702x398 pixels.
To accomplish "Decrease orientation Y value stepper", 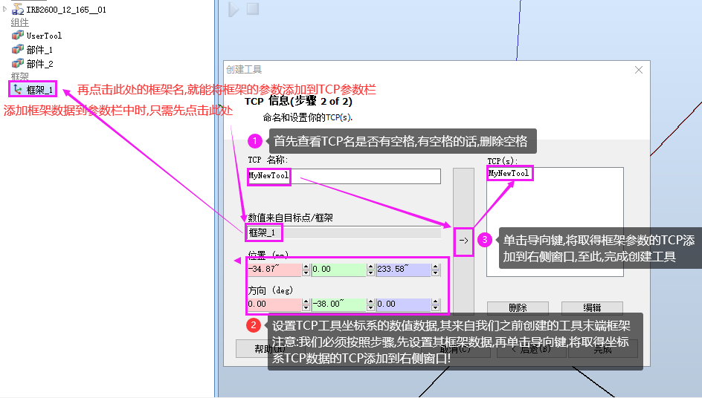I will (370, 308).
